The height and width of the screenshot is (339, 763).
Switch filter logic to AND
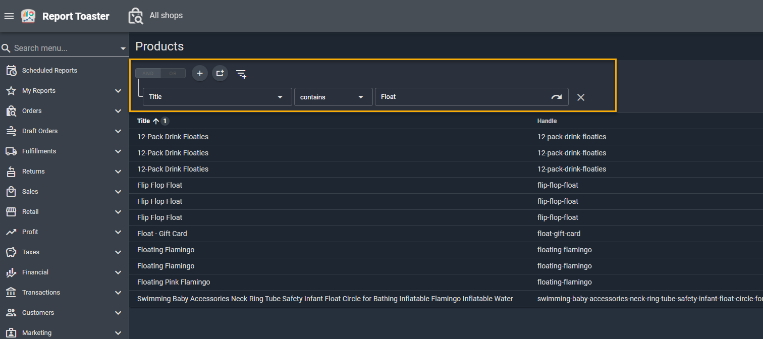pyautogui.click(x=148, y=74)
